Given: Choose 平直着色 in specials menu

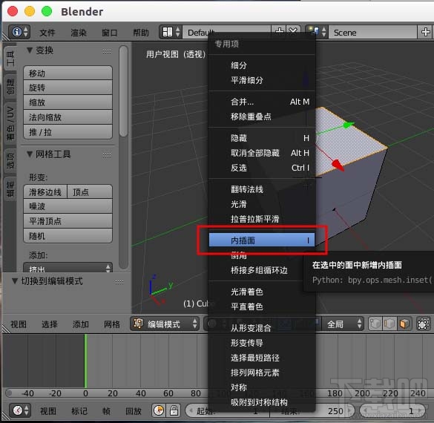Looking at the screenshot, I should [262, 306].
